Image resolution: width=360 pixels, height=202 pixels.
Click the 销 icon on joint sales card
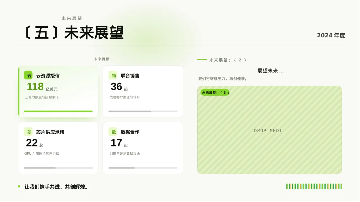click(x=113, y=75)
